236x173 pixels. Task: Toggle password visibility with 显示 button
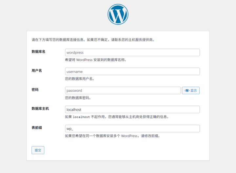(x=191, y=90)
